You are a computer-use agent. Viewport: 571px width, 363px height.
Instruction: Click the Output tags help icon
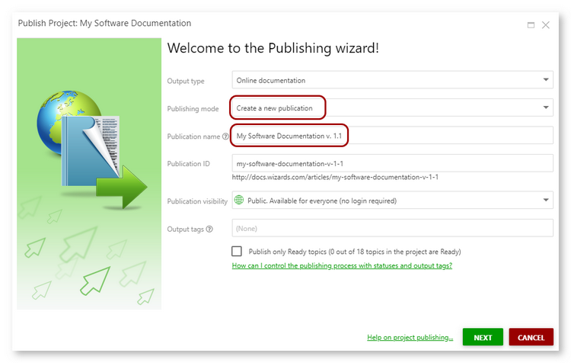pyautogui.click(x=209, y=229)
